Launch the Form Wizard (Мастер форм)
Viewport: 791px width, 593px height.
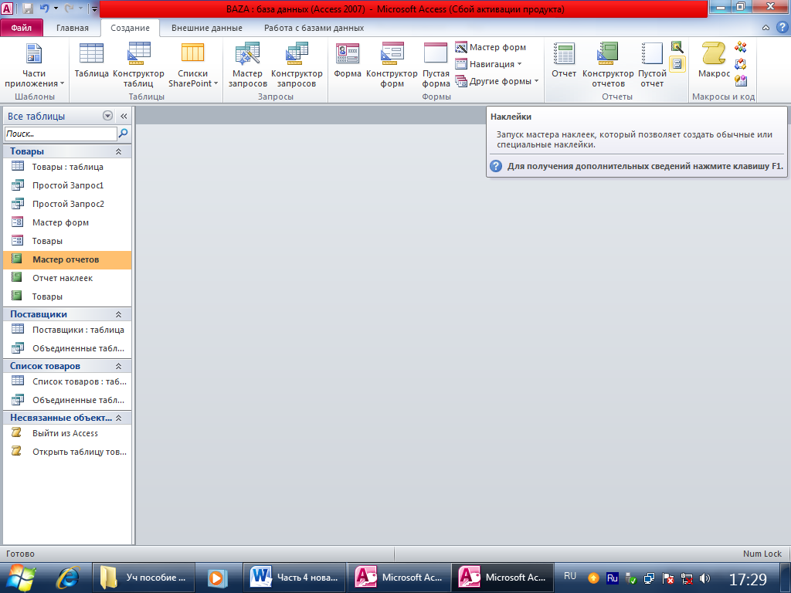(491, 47)
